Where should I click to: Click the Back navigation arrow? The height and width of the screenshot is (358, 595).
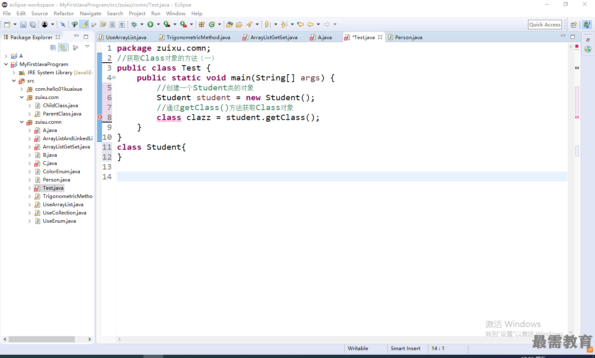point(310,24)
